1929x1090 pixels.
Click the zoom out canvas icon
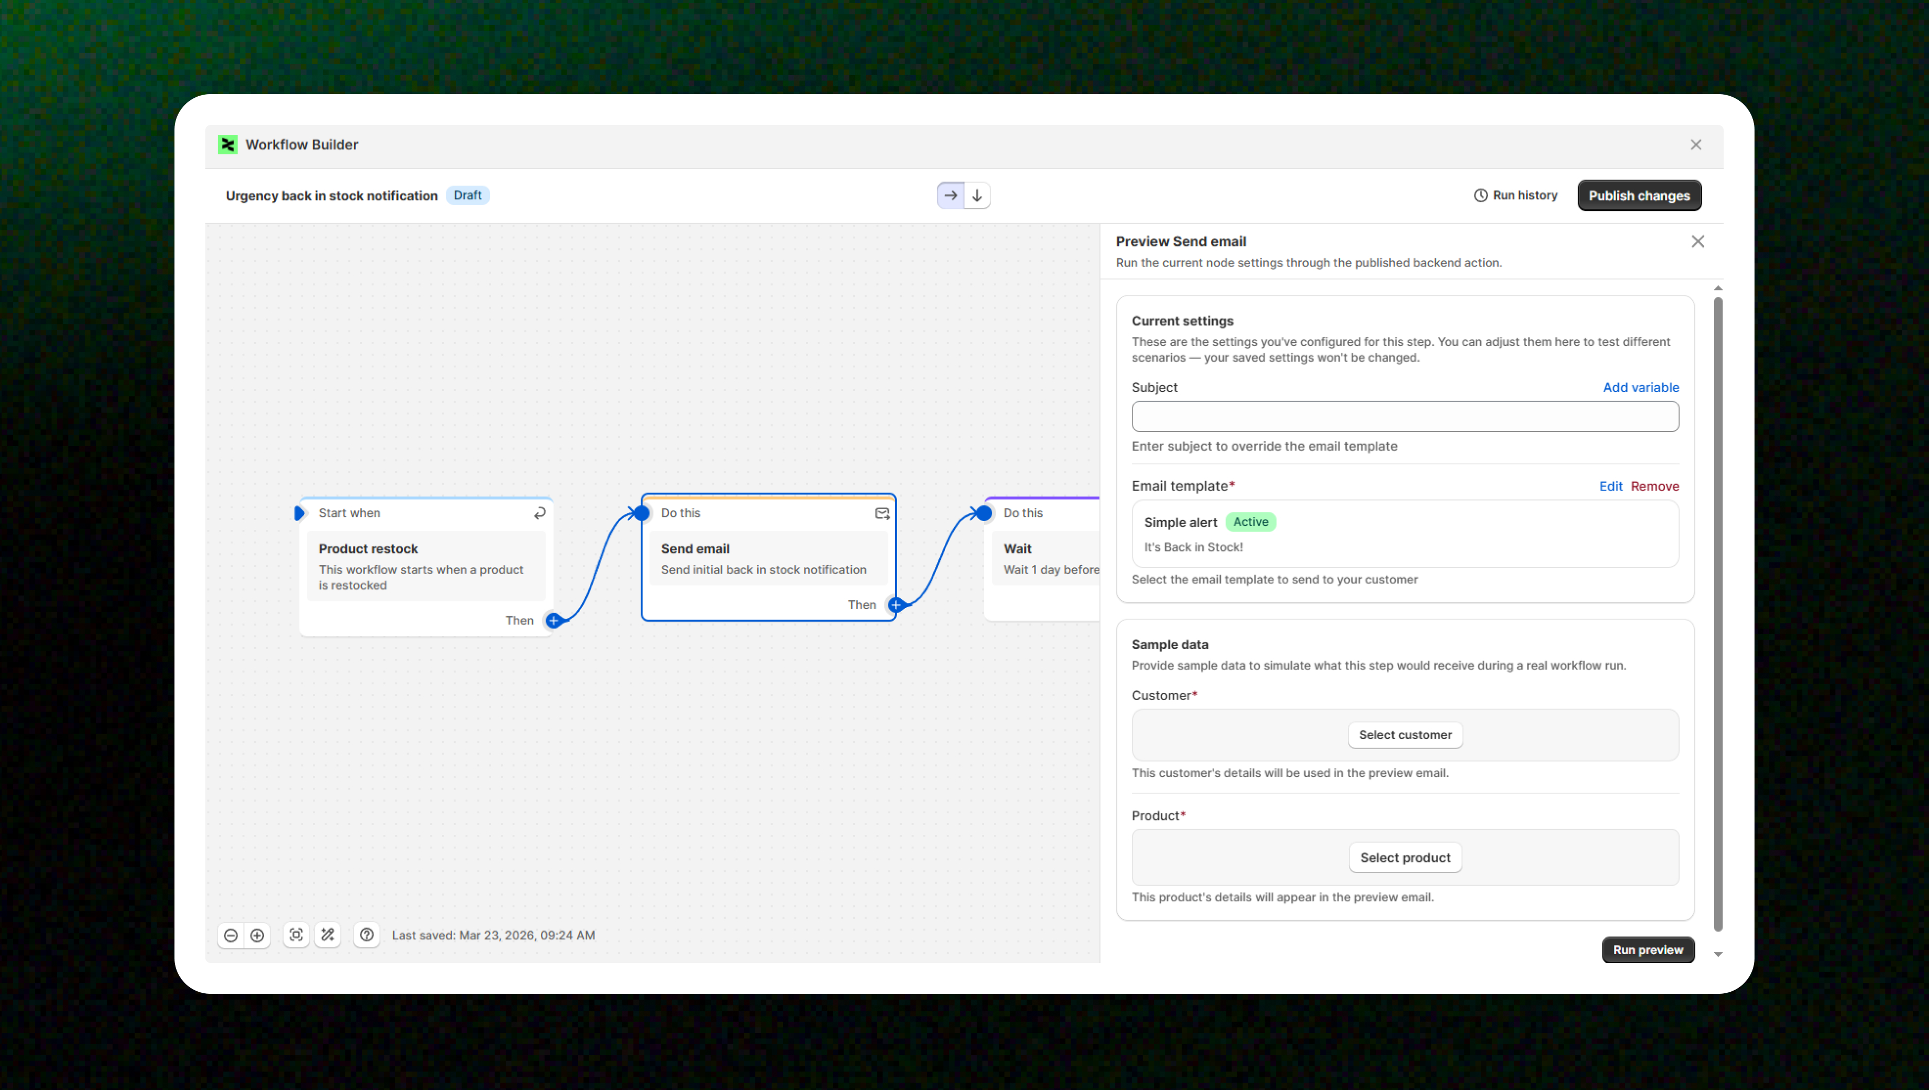231,935
